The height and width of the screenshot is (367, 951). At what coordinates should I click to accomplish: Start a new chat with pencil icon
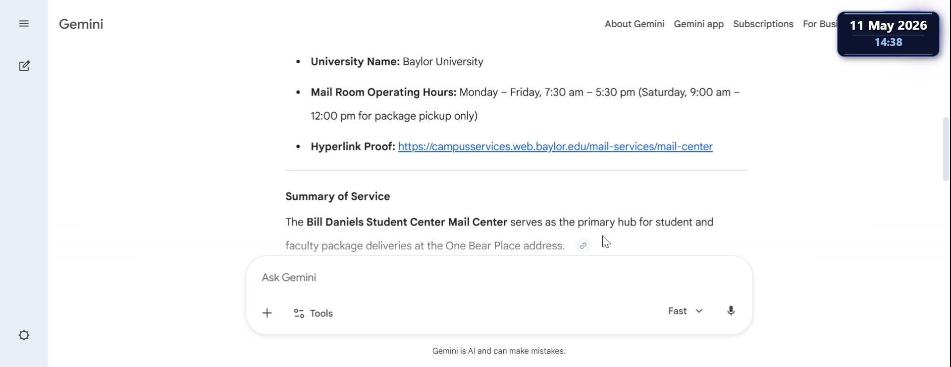pyautogui.click(x=24, y=66)
